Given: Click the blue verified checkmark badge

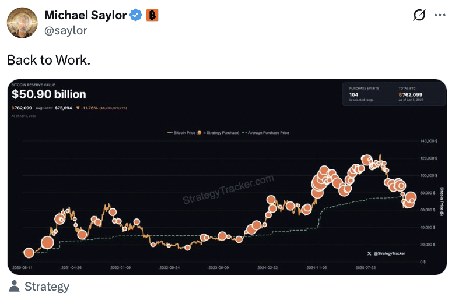Looking at the screenshot, I should tap(135, 16).
